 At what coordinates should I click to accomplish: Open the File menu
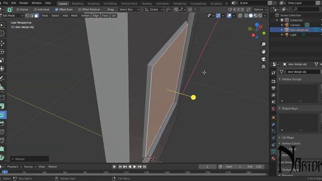[x=6, y=3]
